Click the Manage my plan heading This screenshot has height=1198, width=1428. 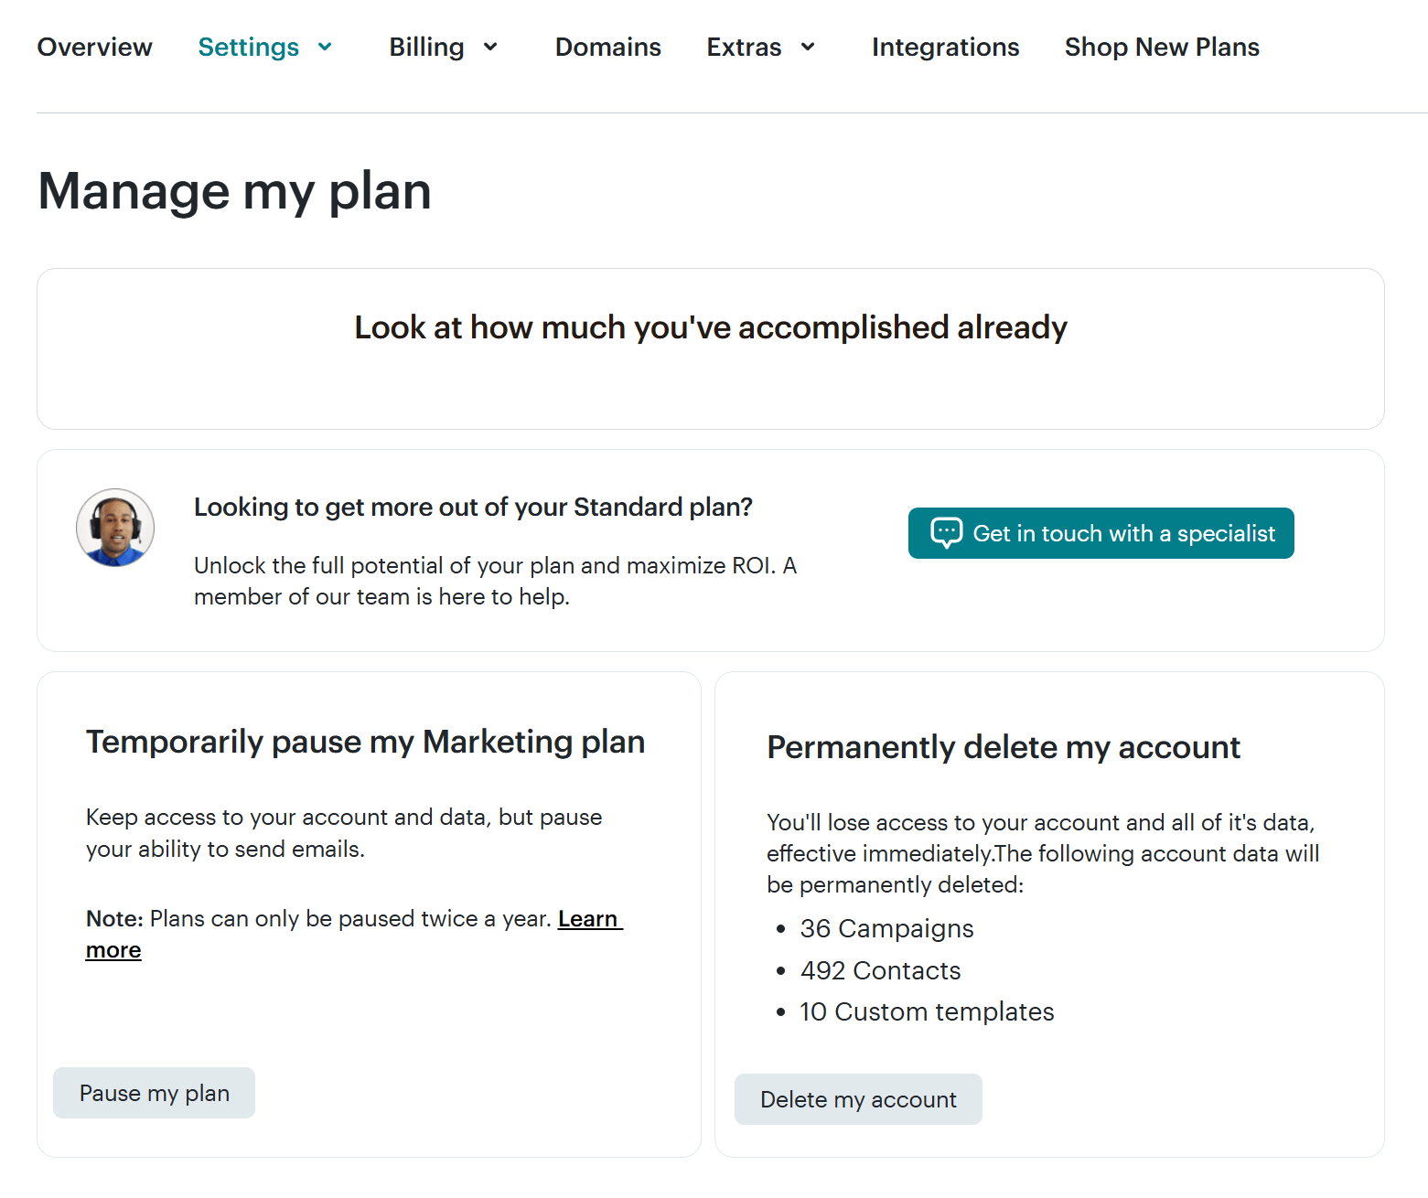coord(235,192)
